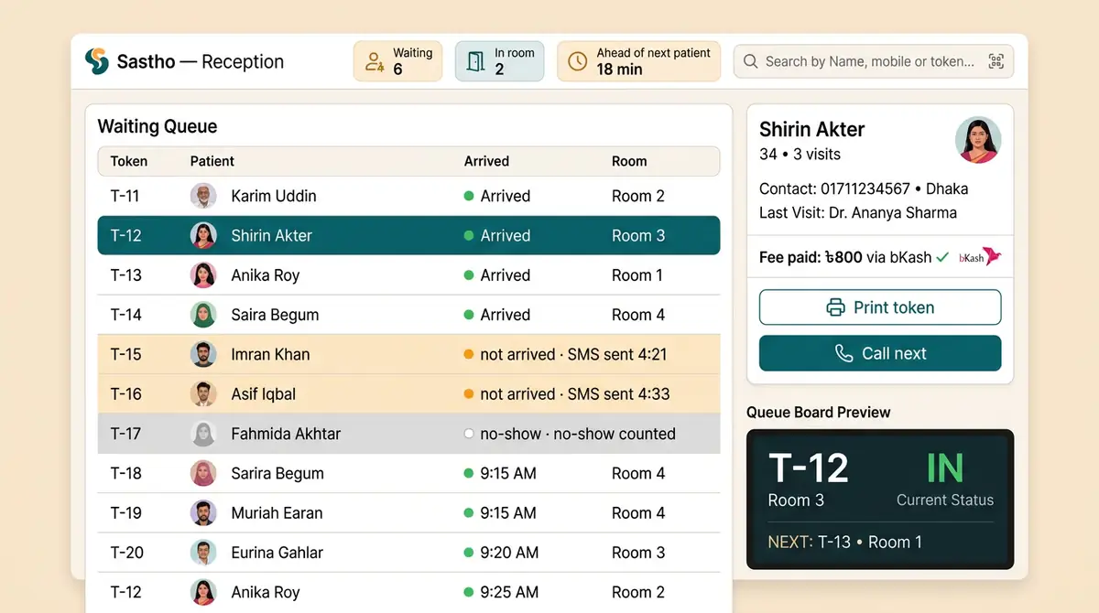The height and width of the screenshot is (613, 1099).
Task: Open the Waiting 6 counter chip
Action: point(397,61)
